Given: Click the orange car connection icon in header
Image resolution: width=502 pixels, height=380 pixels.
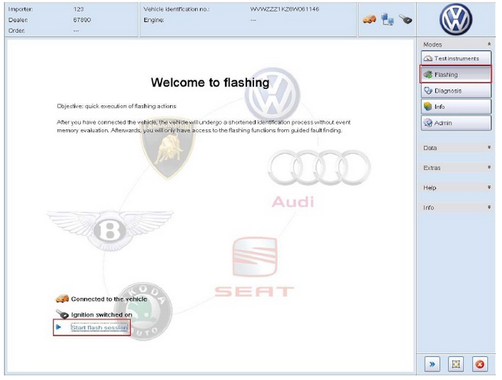Looking at the screenshot, I should tap(369, 19).
